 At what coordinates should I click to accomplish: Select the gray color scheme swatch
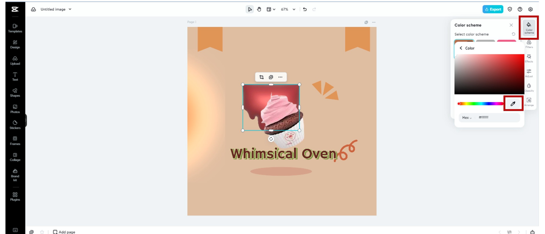pos(485,42)
